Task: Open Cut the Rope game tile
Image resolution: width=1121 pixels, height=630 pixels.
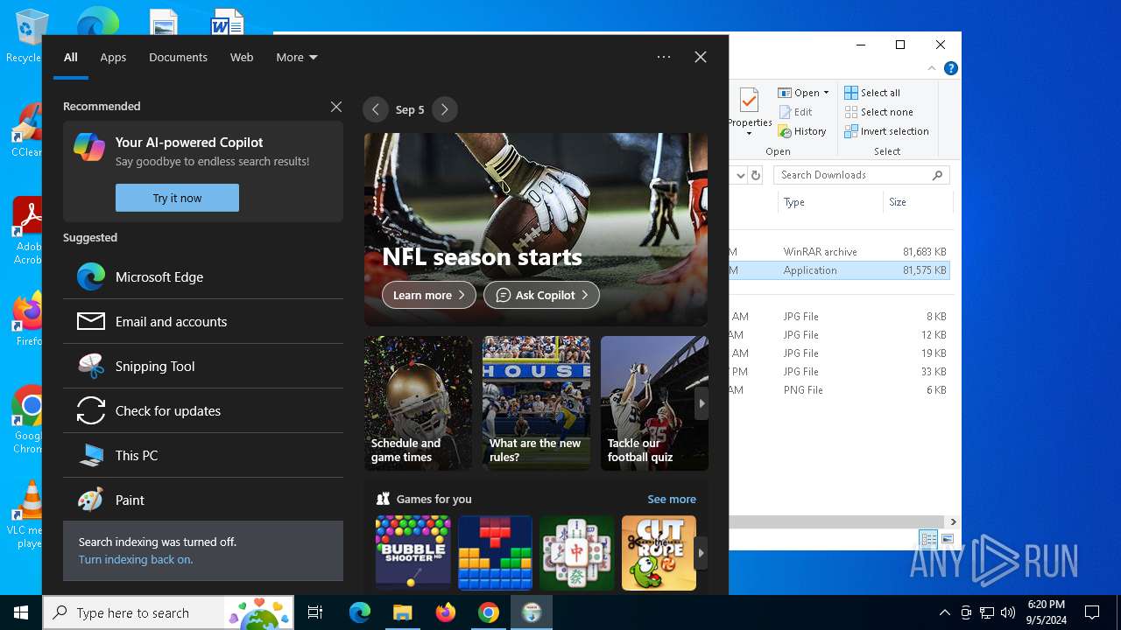Action: click(x=659, y=552)
